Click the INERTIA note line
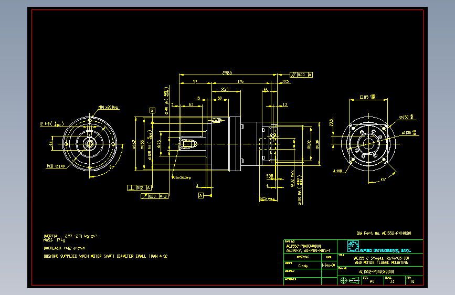 pyautogui.click(x=70, y=236)
